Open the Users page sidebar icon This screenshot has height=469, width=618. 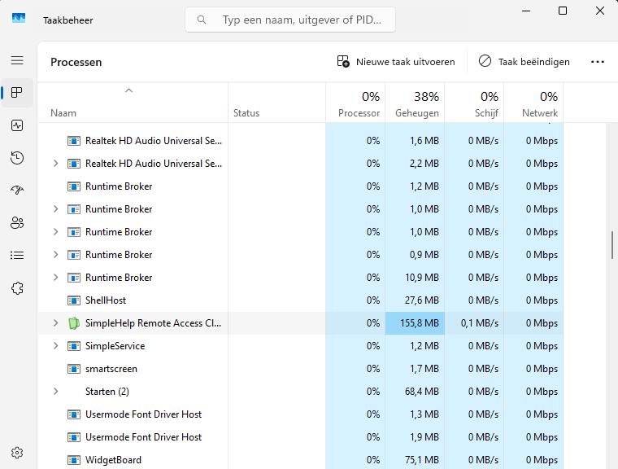click(17, 223)
